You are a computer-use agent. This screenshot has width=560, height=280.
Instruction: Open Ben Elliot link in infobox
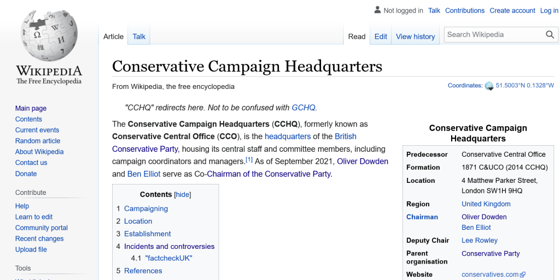(x=476, y=227)
